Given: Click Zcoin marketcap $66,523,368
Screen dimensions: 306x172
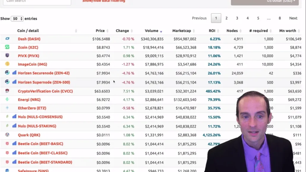Looking at the screenshot, I should (x=185, y=47).
